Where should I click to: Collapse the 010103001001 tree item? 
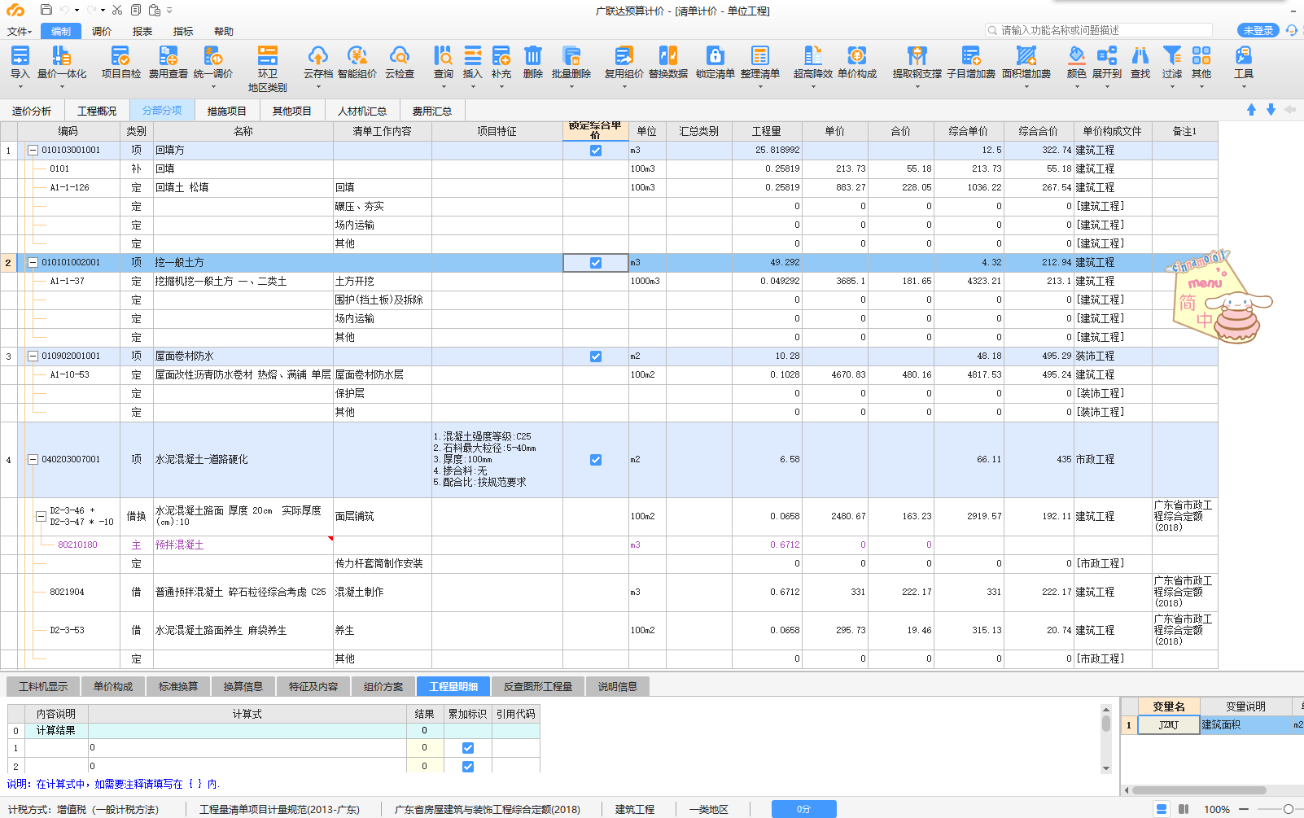click(33, 151)
